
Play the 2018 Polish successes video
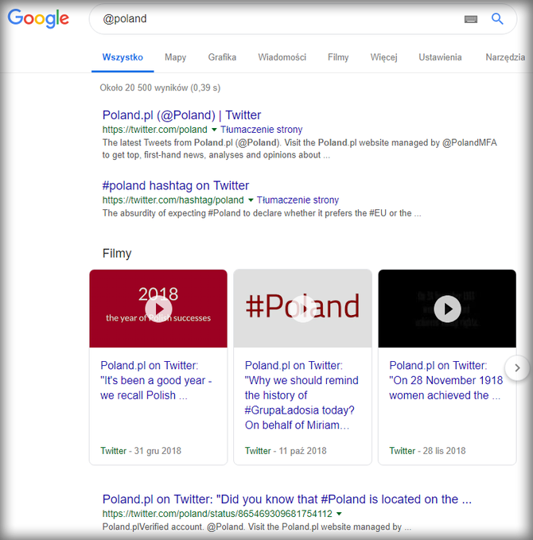158,309
